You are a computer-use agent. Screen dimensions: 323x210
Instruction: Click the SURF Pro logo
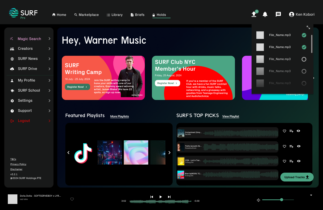point(23,14)
